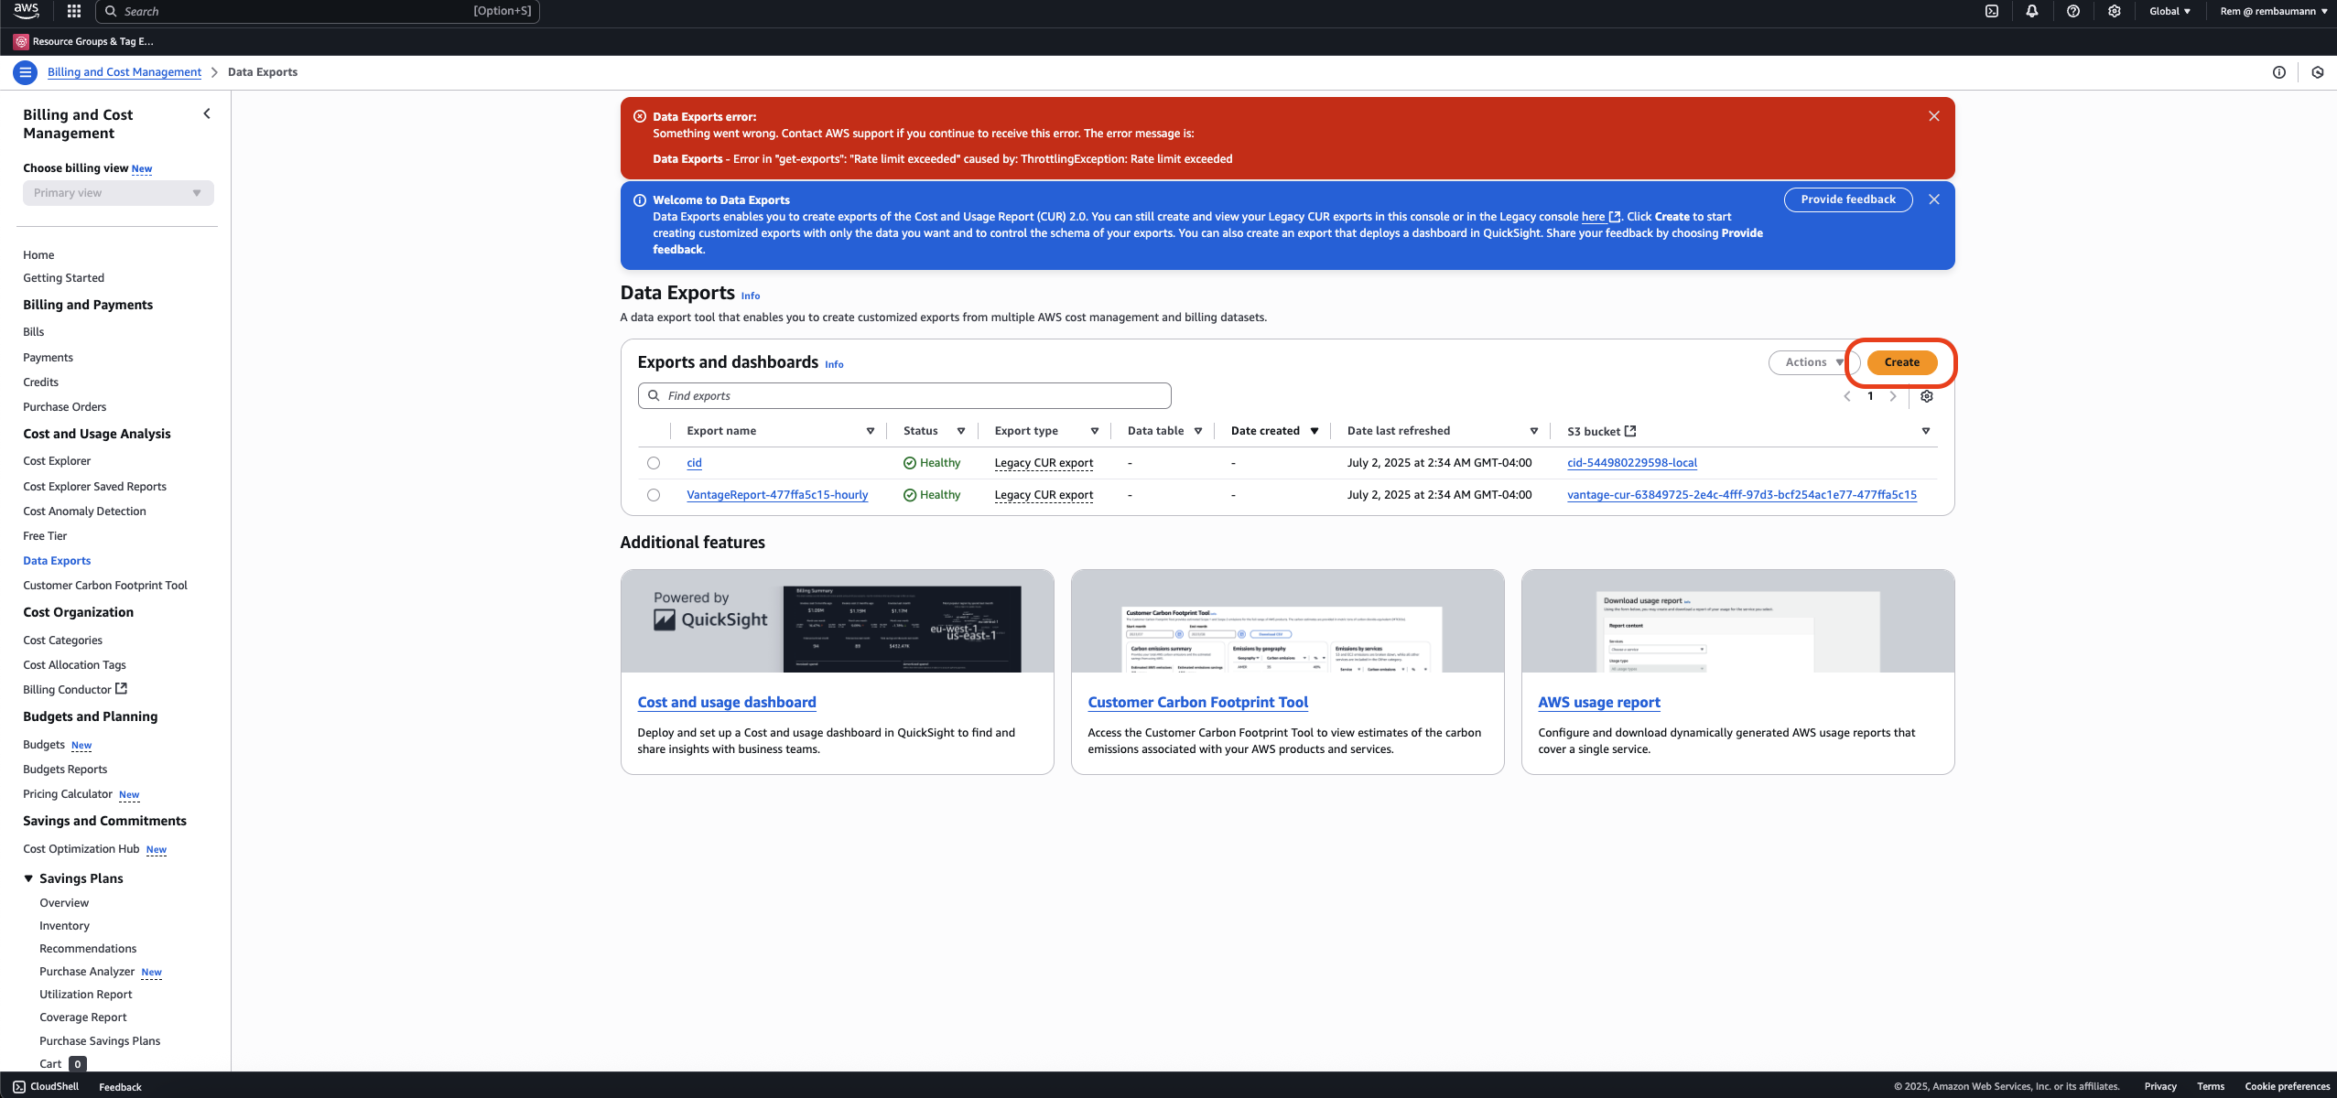The image size is (2337, 1098).
Task: Click the QuickSight dashboard thumbnail
Action: pyautogui.click(x=837, y=621)
